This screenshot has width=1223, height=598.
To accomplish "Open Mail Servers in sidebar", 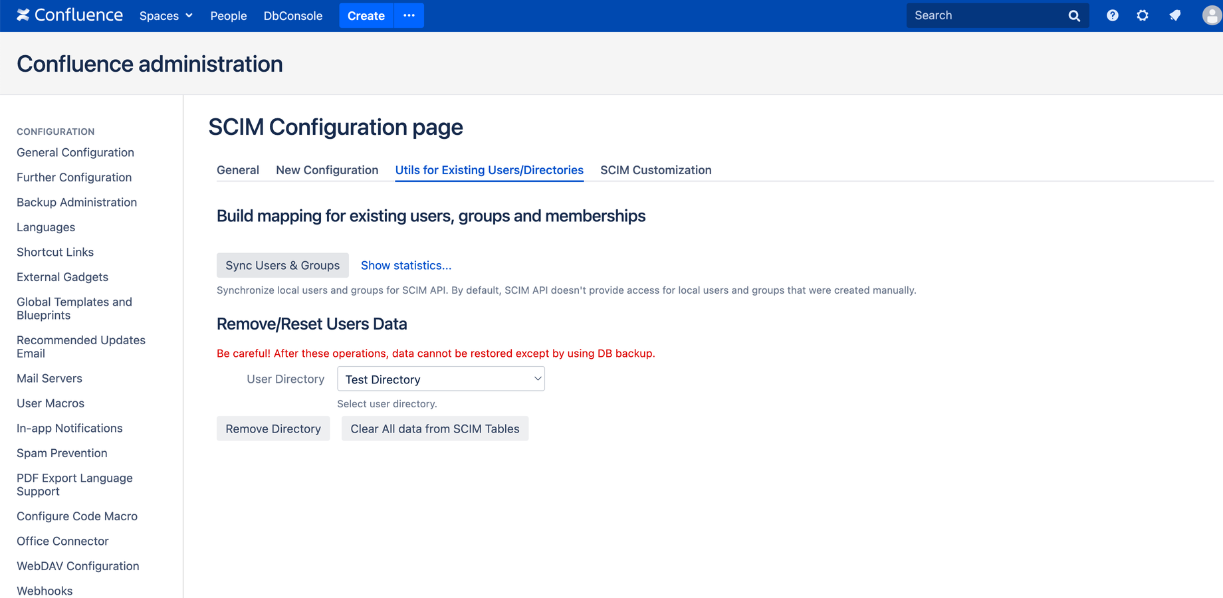I will pyautogui.click(x=49, y=378).
